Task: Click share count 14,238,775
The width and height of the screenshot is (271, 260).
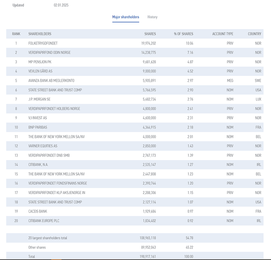Action: click(x=148, y=52)
